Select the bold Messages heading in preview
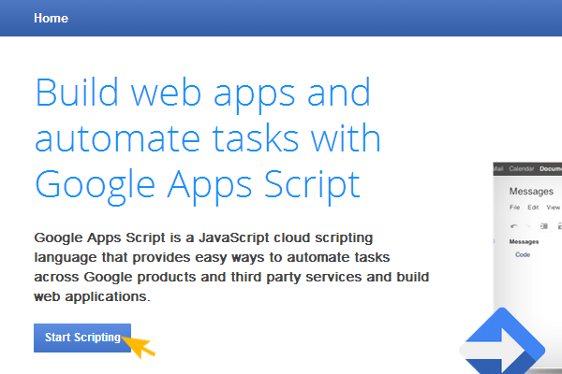The image size is (562, 374). click(x=524, y=241)
